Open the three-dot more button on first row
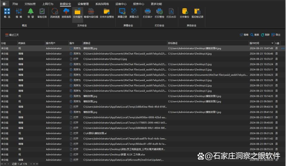This screenshot has height=166, width=286. 283,48
